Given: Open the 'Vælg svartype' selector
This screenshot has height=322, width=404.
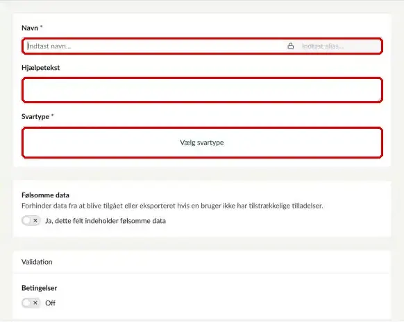Looking at the screenshot, I should (x=202, y=143).
